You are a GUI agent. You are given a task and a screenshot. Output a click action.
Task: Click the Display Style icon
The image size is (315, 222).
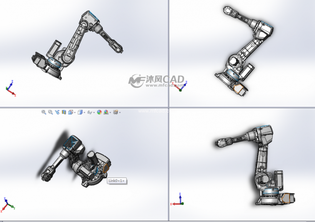click(x=80, y=112)
